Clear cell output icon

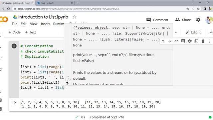[14, 102]
